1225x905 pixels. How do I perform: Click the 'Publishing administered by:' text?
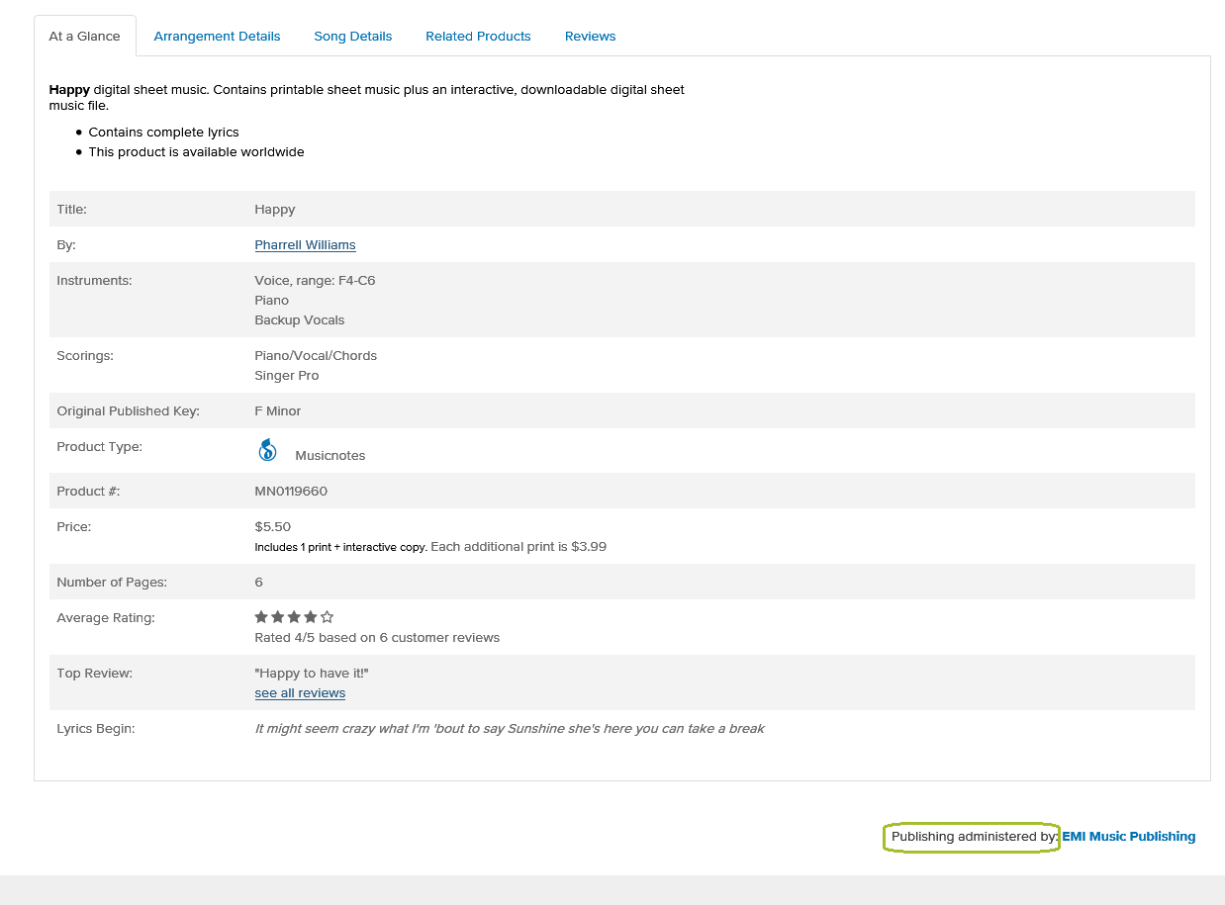[975, 837]
